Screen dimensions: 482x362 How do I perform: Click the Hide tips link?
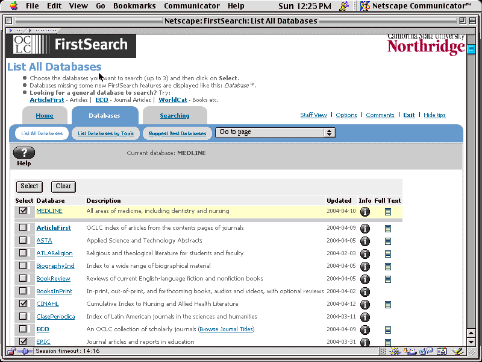coord(434,115)
